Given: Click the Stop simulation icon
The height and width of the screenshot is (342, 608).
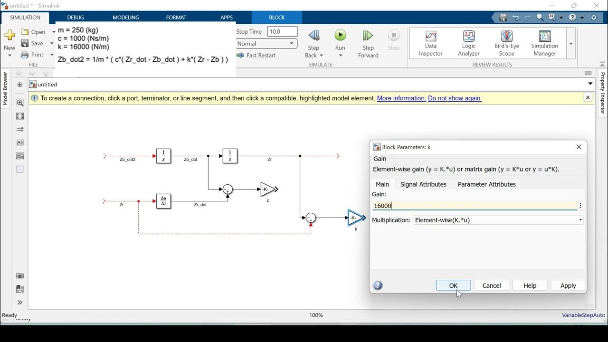Looking at the screenshot, I should [x=393, y=36].
